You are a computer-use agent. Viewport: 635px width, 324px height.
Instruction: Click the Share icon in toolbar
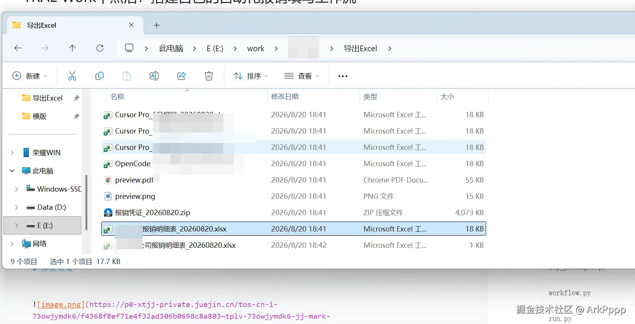[182, 76]
